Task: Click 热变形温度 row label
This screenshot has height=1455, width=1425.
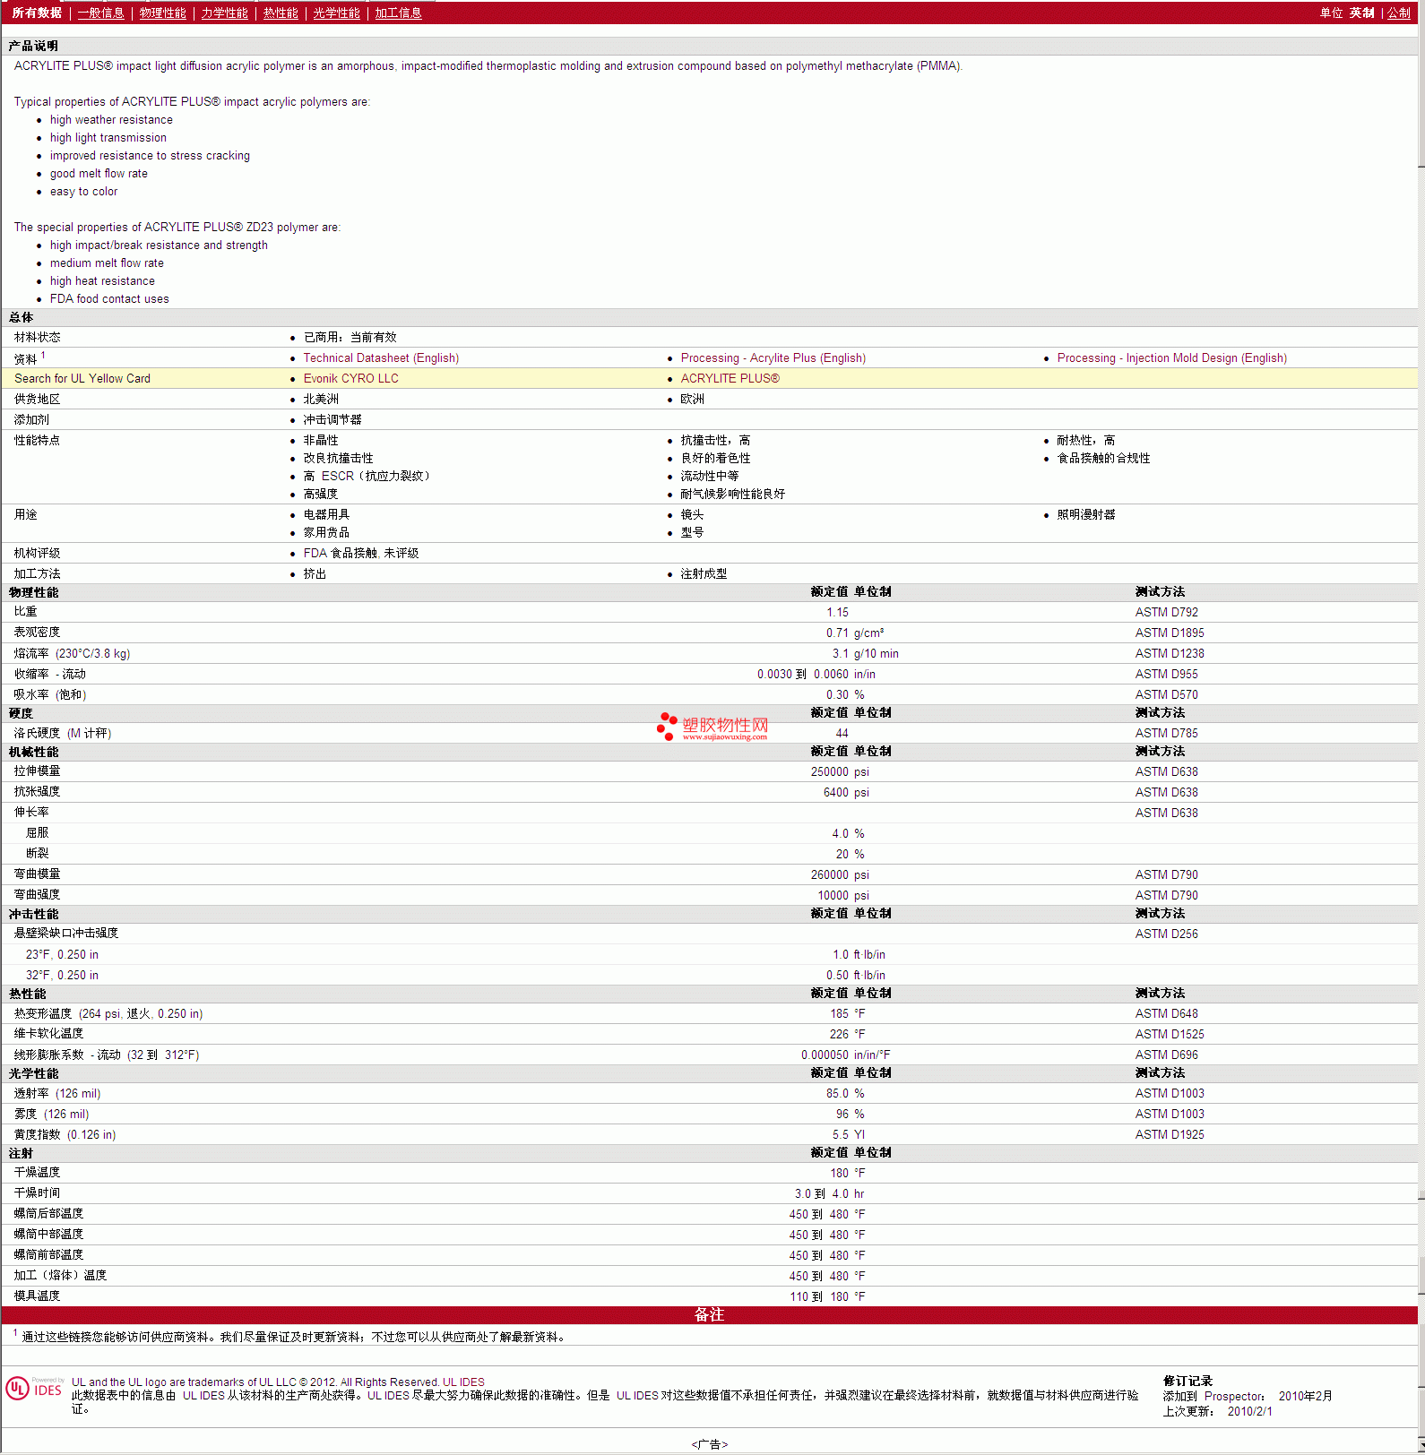Action: tap(108, 1013)
